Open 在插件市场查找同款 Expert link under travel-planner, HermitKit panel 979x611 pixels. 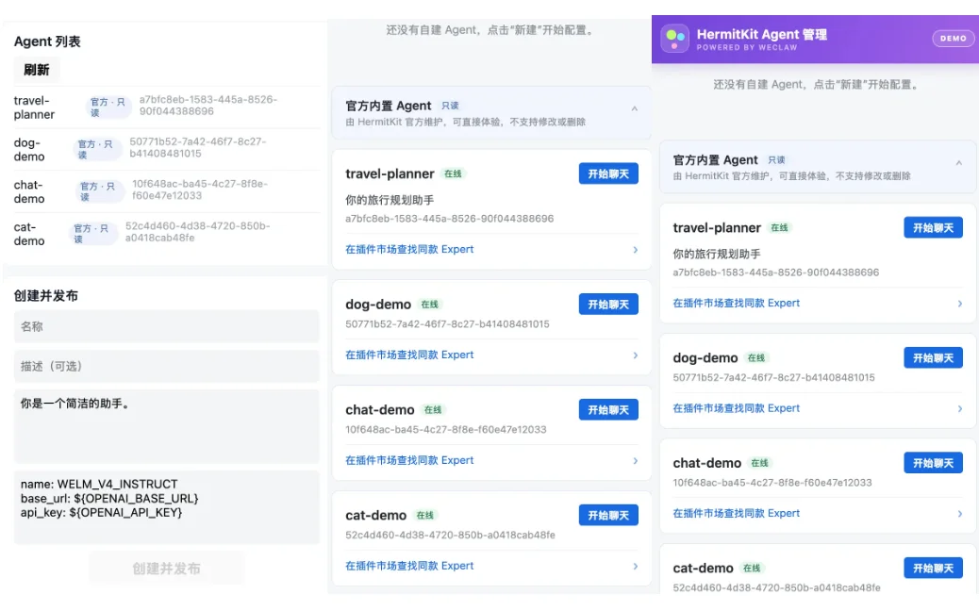(x=736, y=303)
